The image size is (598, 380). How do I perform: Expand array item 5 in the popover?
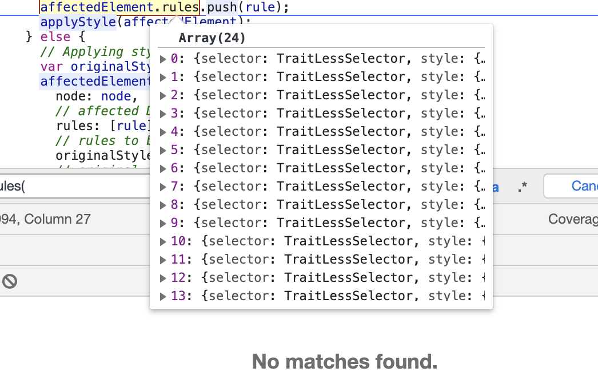pos(163,149)
